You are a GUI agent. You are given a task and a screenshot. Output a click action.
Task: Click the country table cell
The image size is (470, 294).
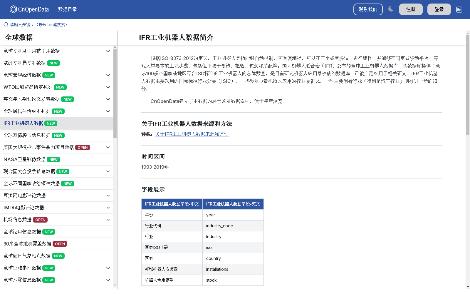click(x=233, y=258)
